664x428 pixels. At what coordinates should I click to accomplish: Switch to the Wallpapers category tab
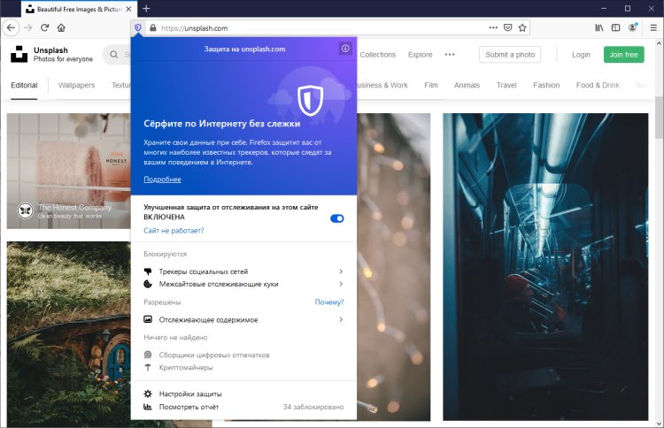click(x=77, y=86)
